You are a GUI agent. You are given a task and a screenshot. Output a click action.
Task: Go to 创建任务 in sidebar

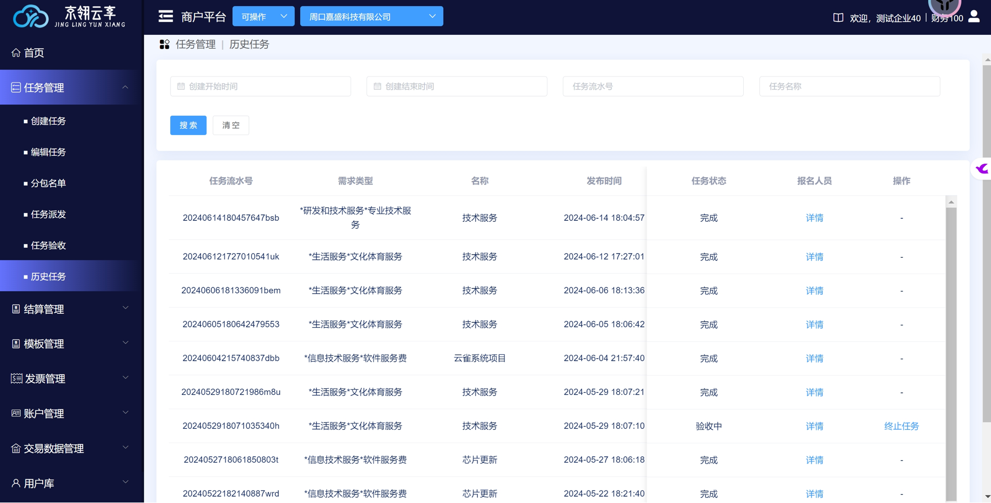click(x=48, y=121)
